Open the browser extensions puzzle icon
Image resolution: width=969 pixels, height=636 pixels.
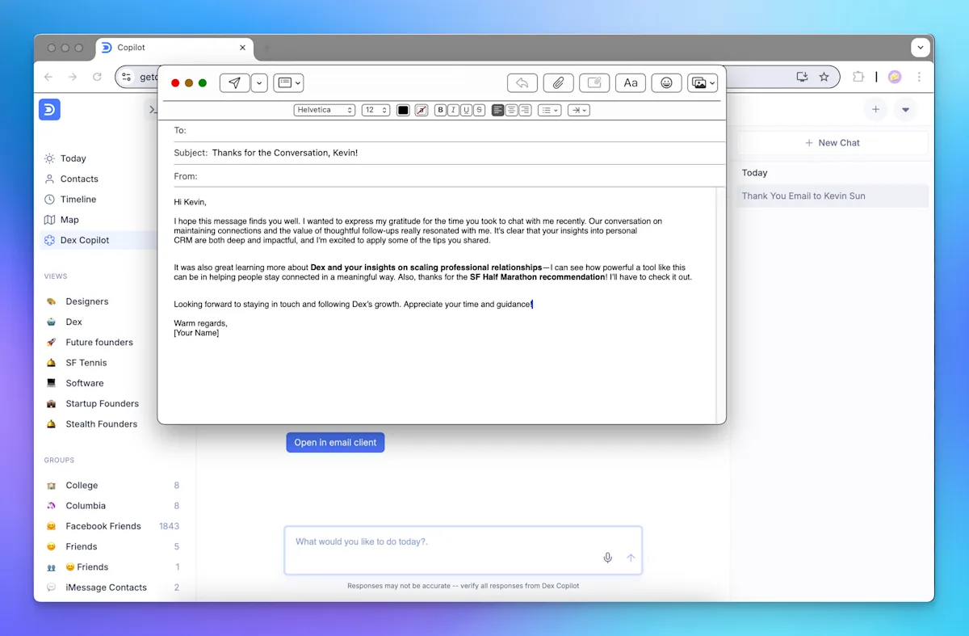858,77
